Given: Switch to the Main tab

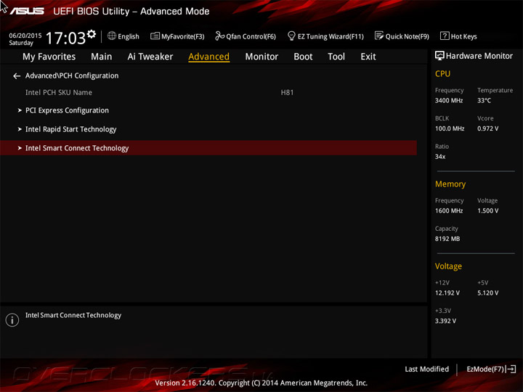Looking at the screenshot, I should (102, 57).
